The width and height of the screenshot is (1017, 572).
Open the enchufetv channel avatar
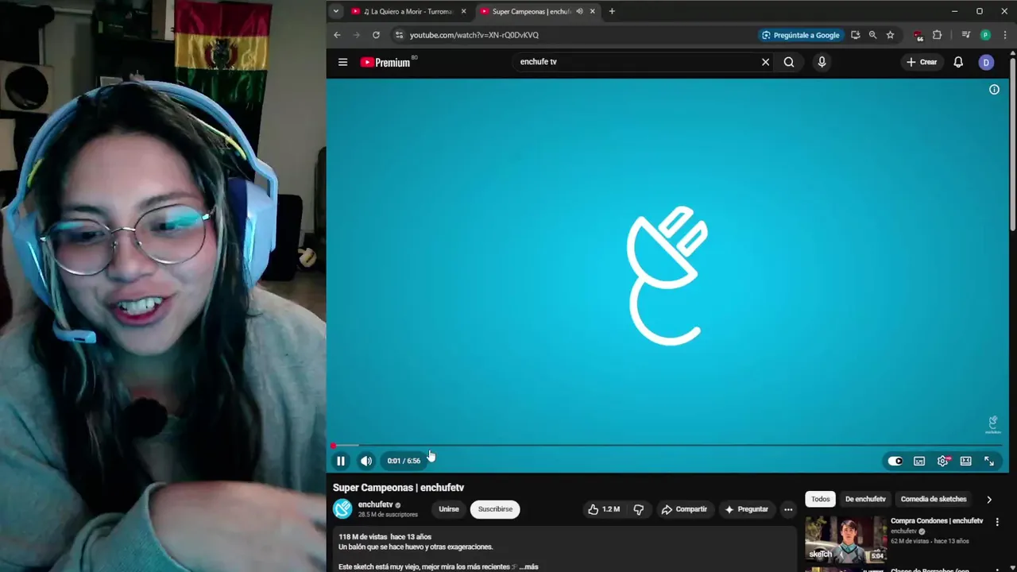(x=342, y=509)
